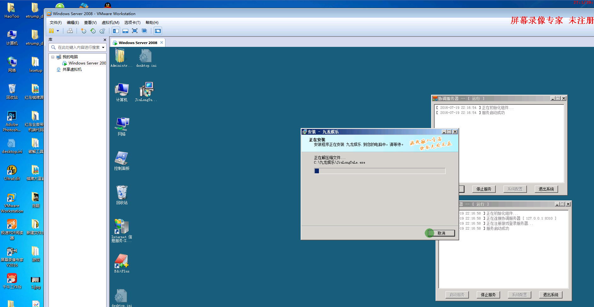Open the snapshot manager icon
The height and width of the screenshot is (307, 594).
click(x=102, y=31)
